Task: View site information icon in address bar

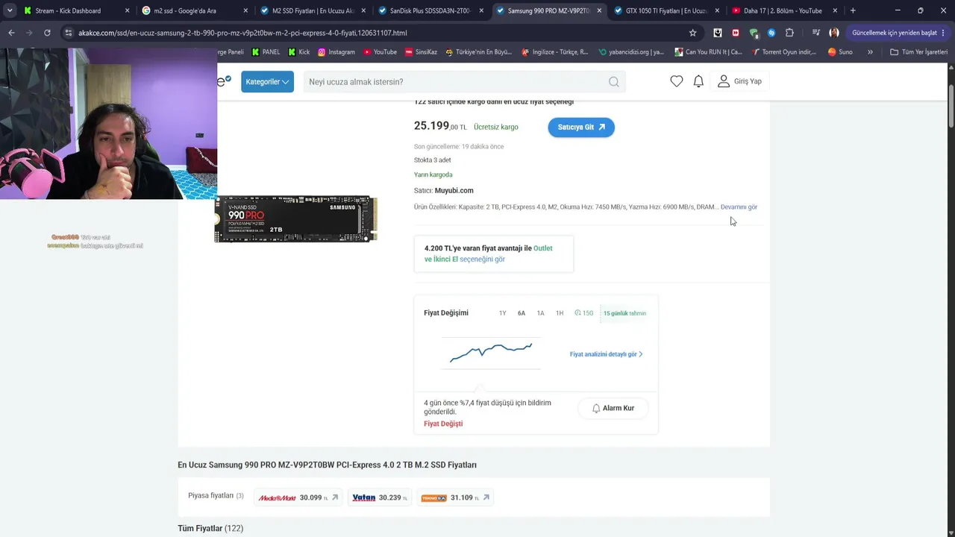Action: 68,33
